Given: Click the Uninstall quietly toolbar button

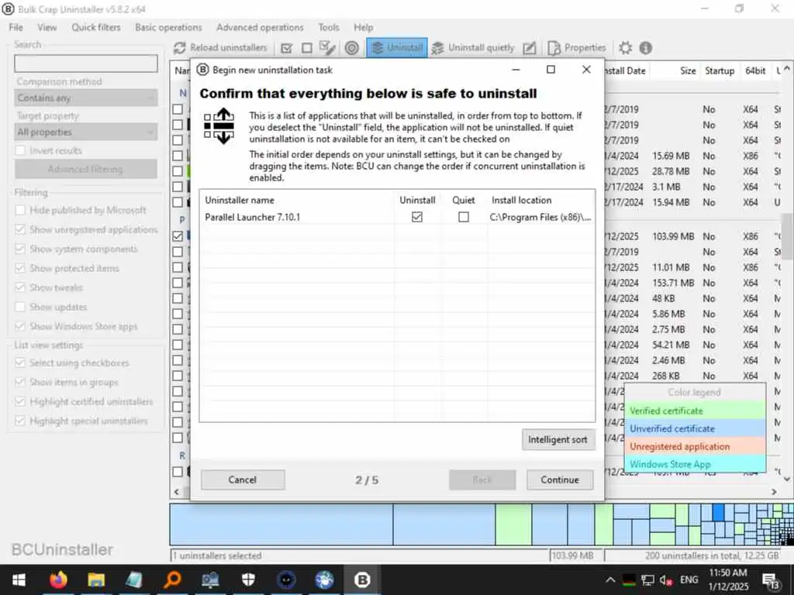Looking at the screenshot, I should pos(473,47).
